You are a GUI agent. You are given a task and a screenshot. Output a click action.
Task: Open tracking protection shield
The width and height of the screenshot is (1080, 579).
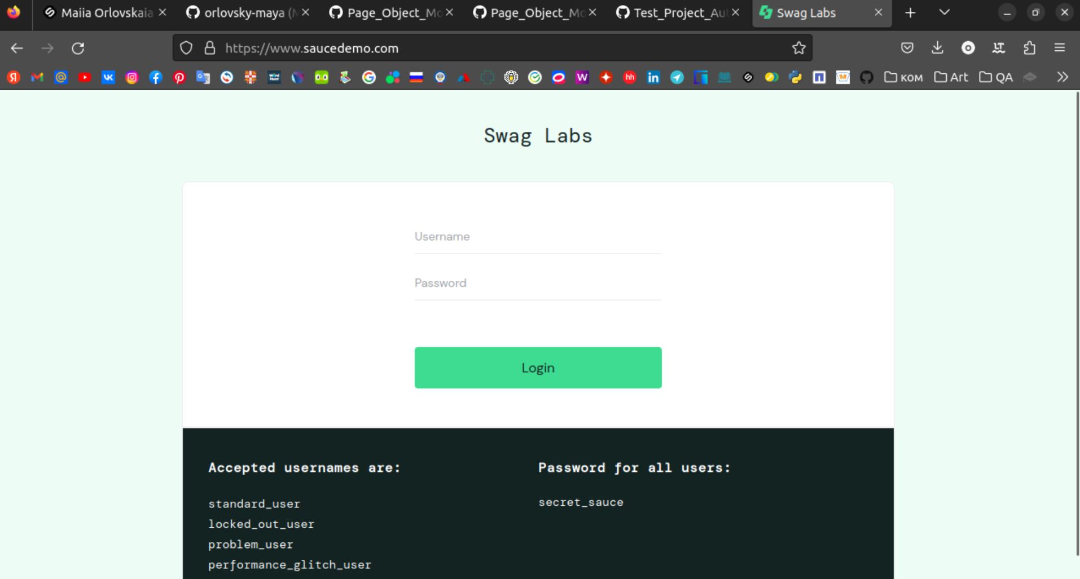pyautogui.click(x=186, y=48)
